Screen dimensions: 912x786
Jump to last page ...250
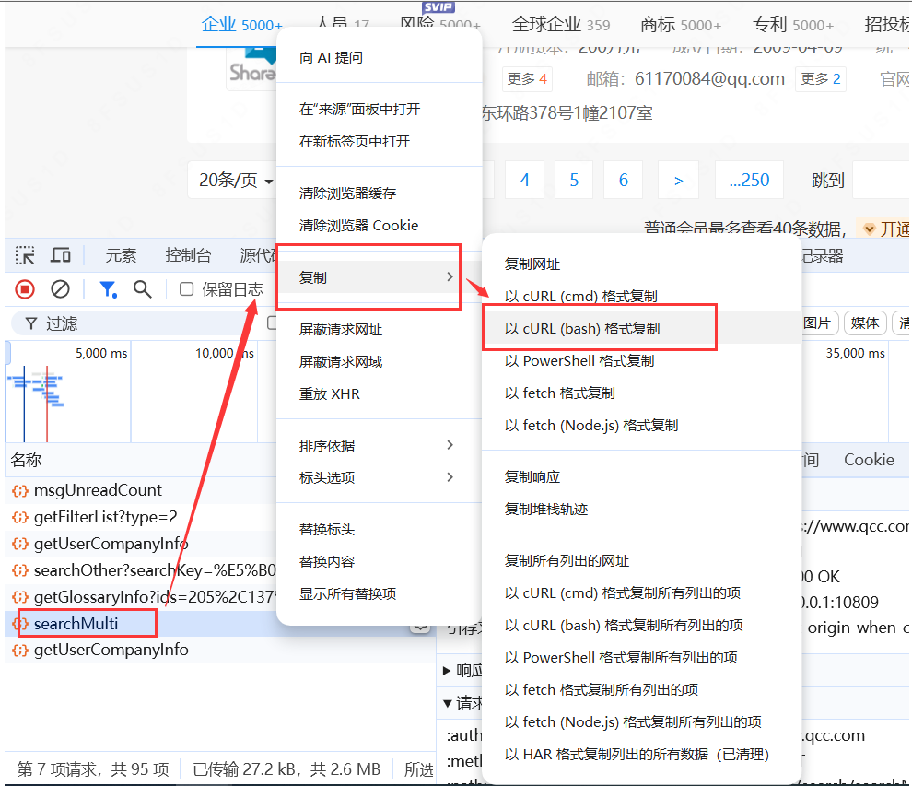tap(749, 180)
